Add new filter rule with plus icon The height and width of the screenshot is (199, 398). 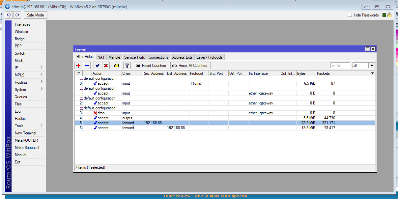click(78, 66)
